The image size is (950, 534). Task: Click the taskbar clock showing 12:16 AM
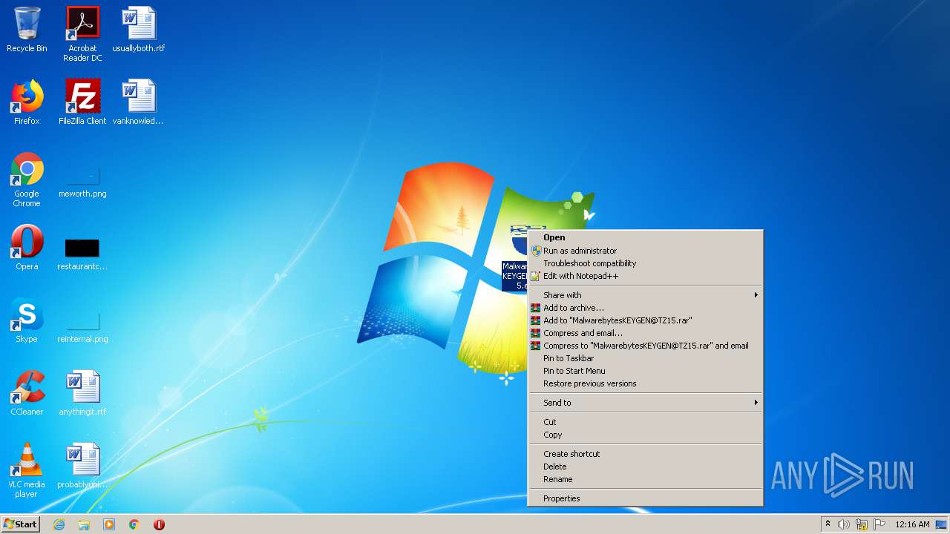coord(912,524)
